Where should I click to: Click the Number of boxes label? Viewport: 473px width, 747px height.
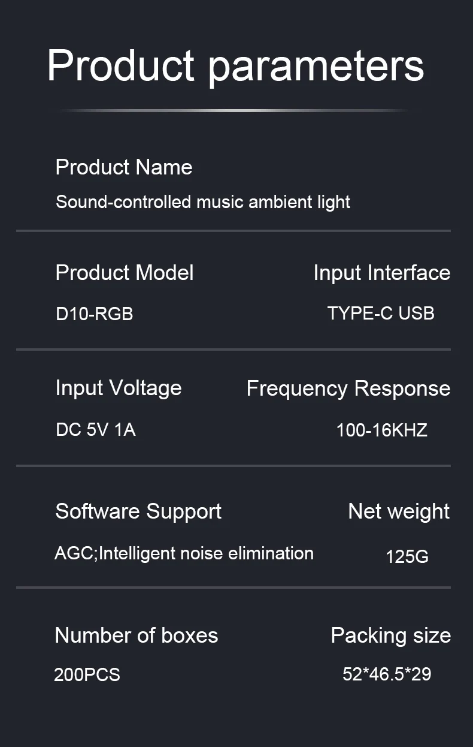tap(137, 635)
